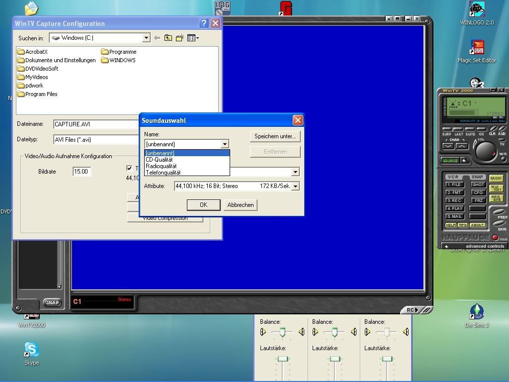The height and width of the screenshot is (382, 509).
Task: Click the SKIN oval button on remote
Action: (499, 223)
